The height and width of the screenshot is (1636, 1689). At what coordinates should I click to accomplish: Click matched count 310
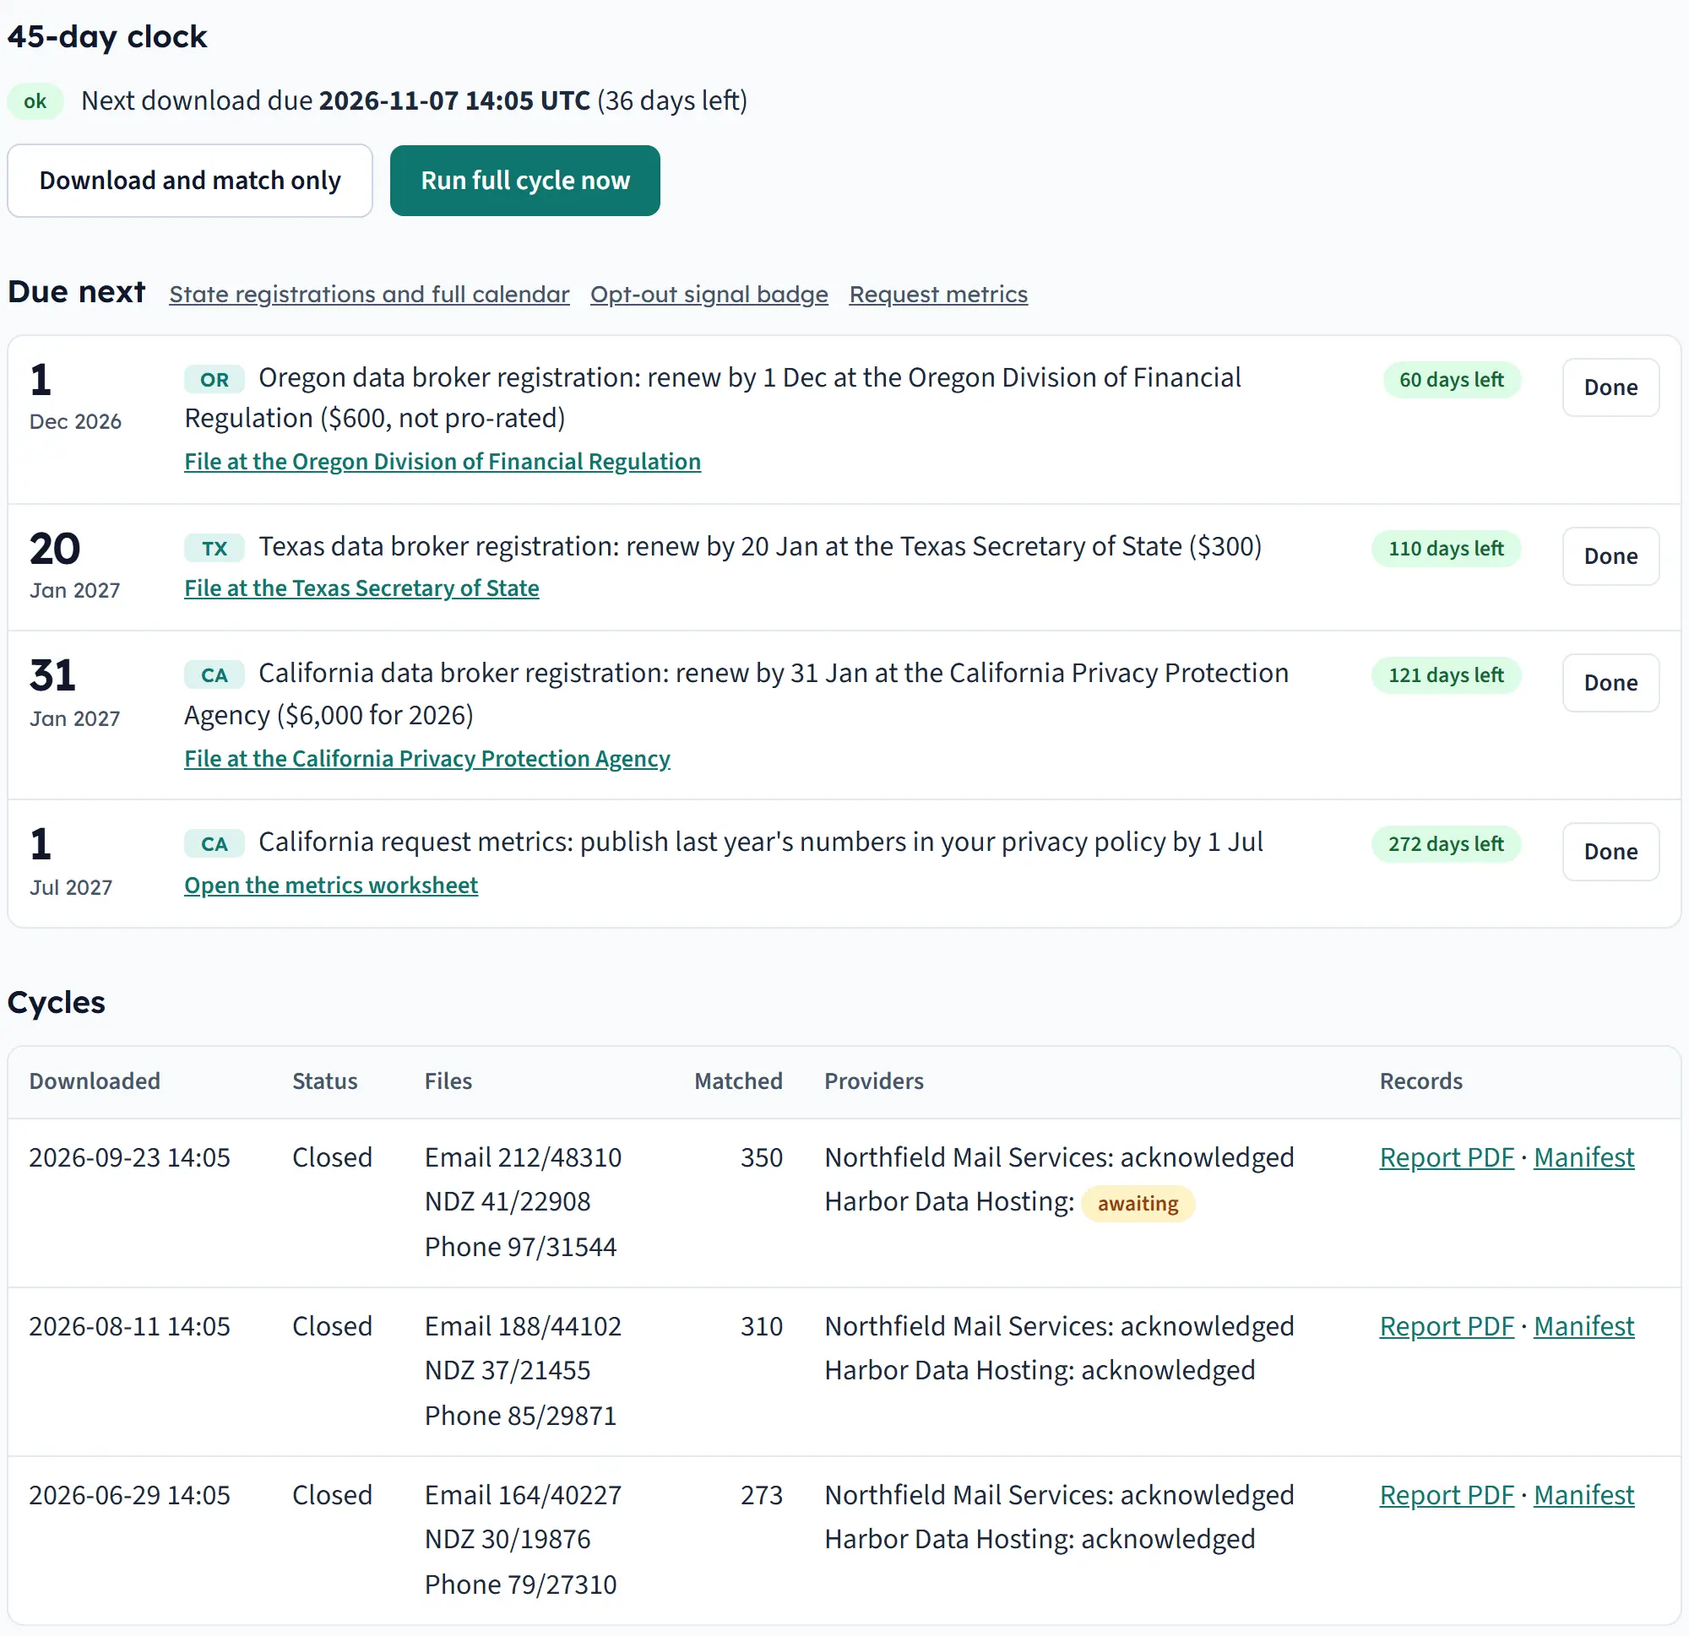(x=761, y=1326)
